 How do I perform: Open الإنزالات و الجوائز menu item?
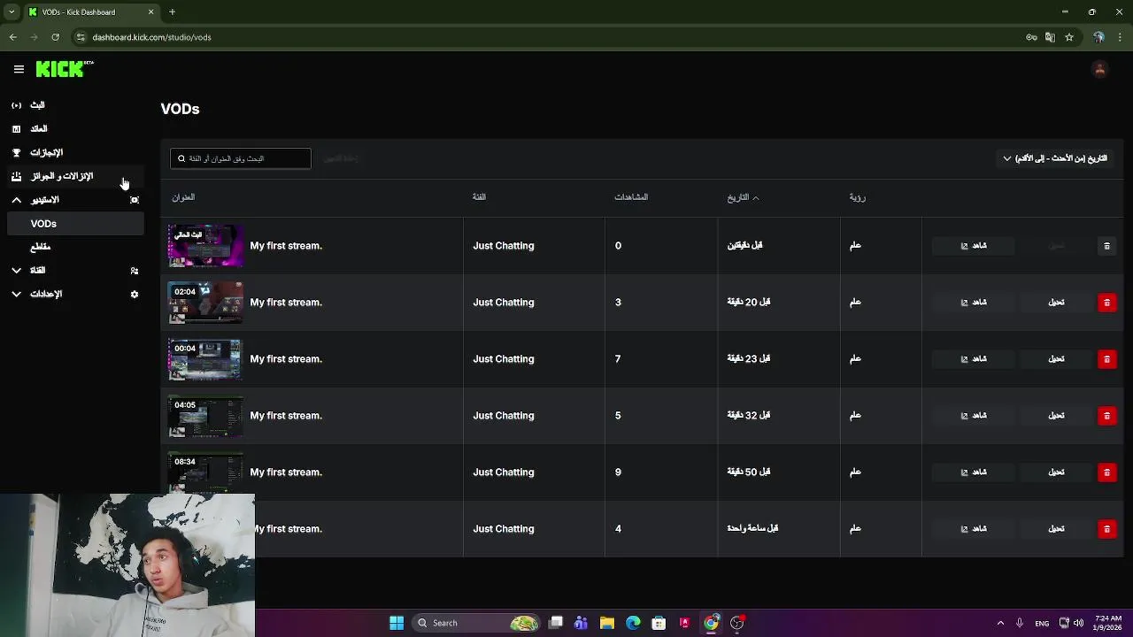tap(61, 176)
